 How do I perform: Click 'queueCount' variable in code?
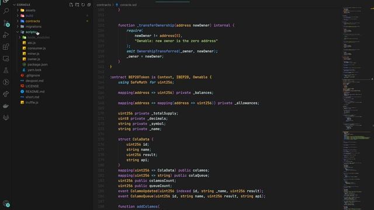click(160, 185)
